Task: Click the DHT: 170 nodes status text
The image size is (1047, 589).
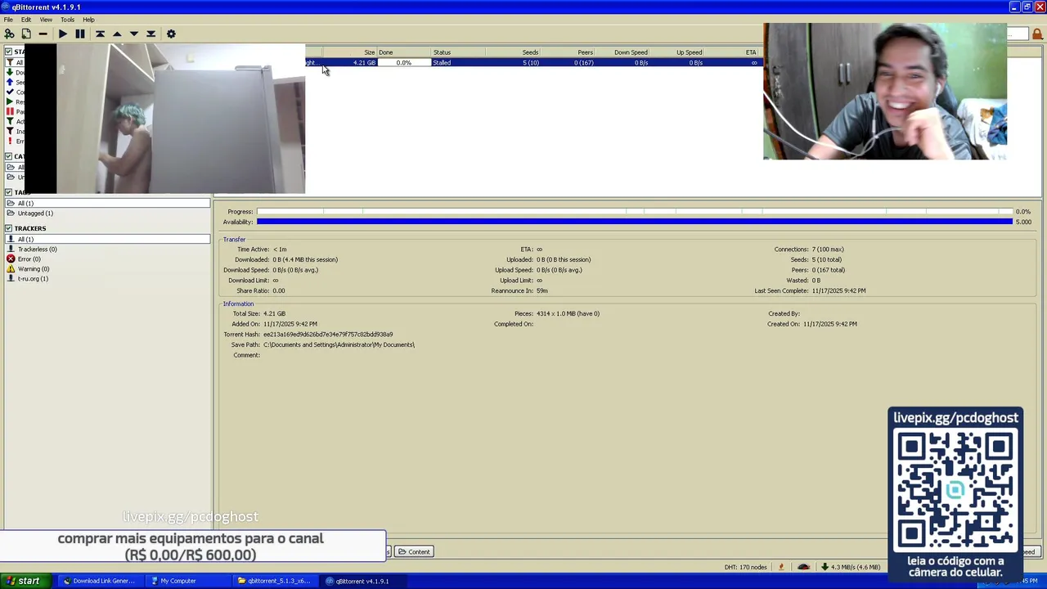Action: (x=745, y=567)
